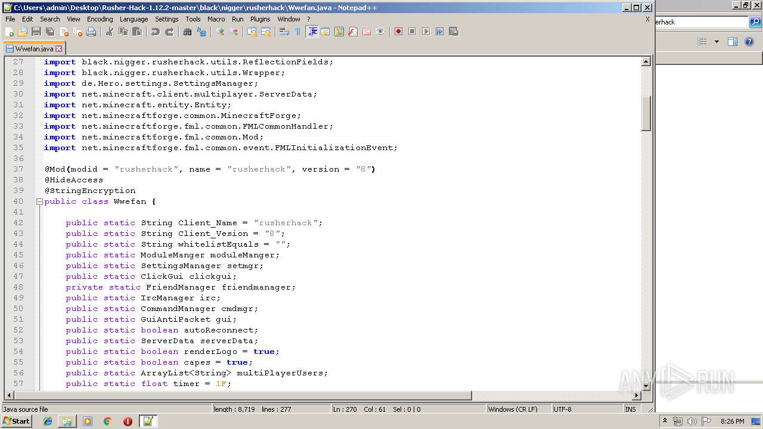Click the Open file toolbar icon
Viewport: 763px width, 429px height.
[x=23, y=32]
